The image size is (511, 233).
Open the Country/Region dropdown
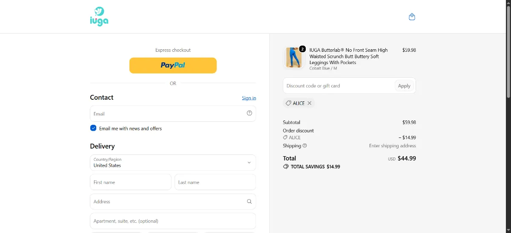pos(173,163)
